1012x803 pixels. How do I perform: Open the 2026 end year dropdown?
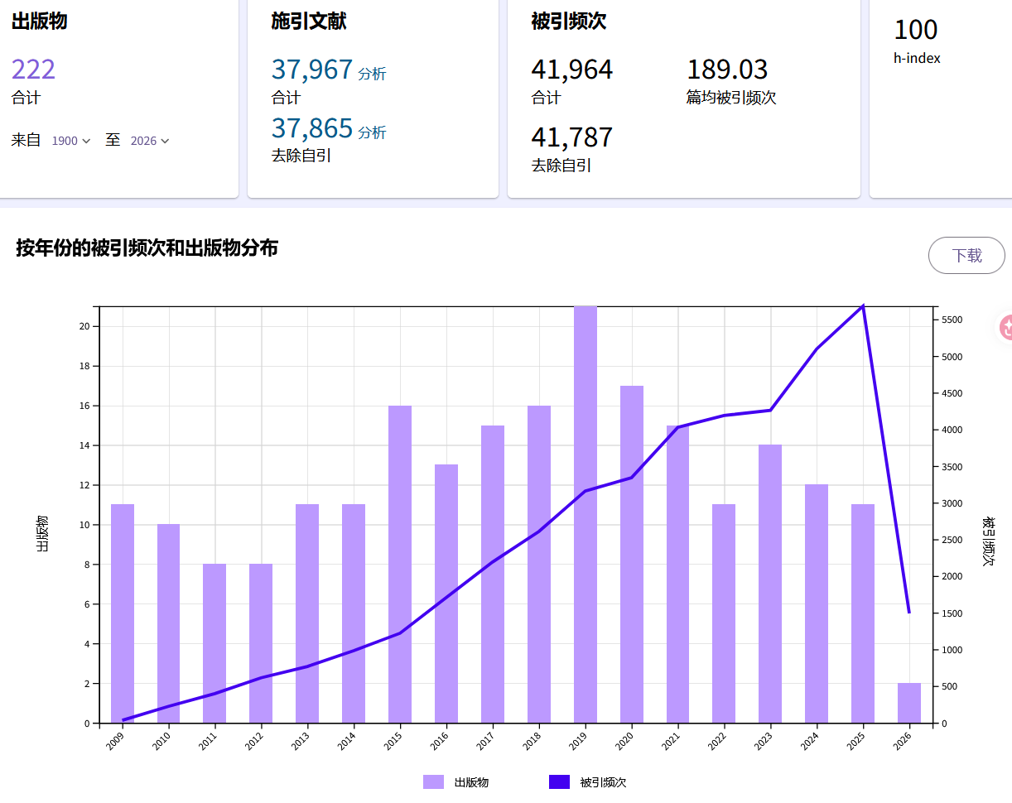pyautogui.click(x=149, y=141)
